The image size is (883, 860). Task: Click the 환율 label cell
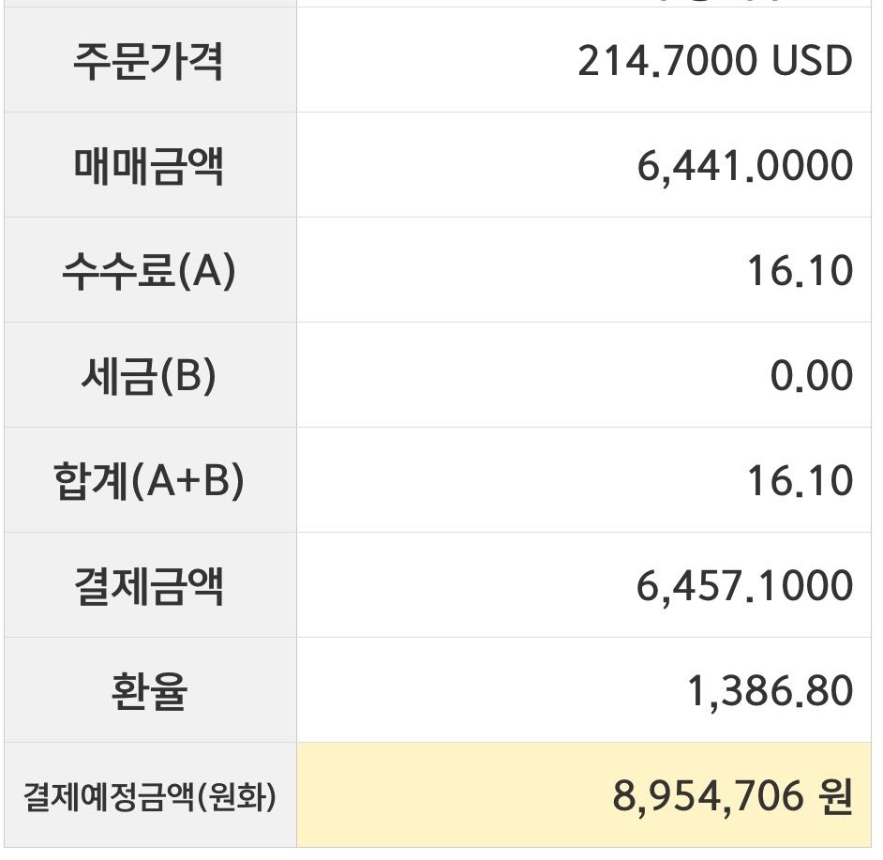click(x=148, y=691)
